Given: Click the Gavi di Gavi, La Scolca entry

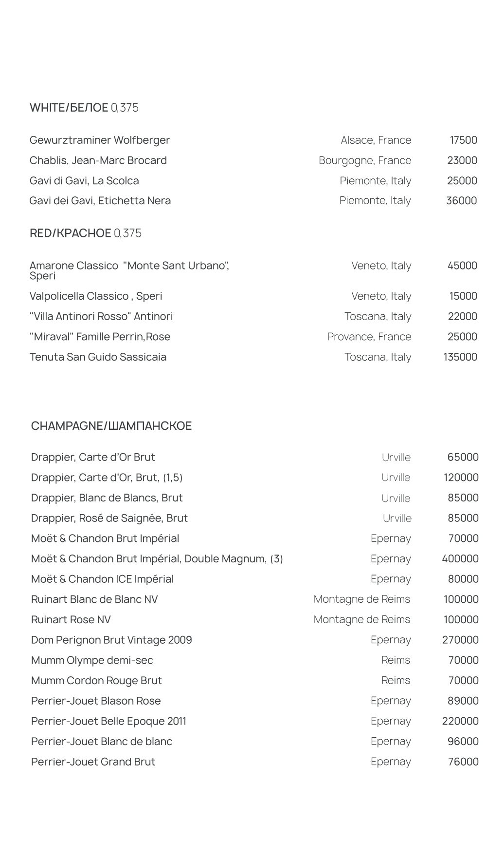Looking at the screenshot, I should [x=84, y=181].
